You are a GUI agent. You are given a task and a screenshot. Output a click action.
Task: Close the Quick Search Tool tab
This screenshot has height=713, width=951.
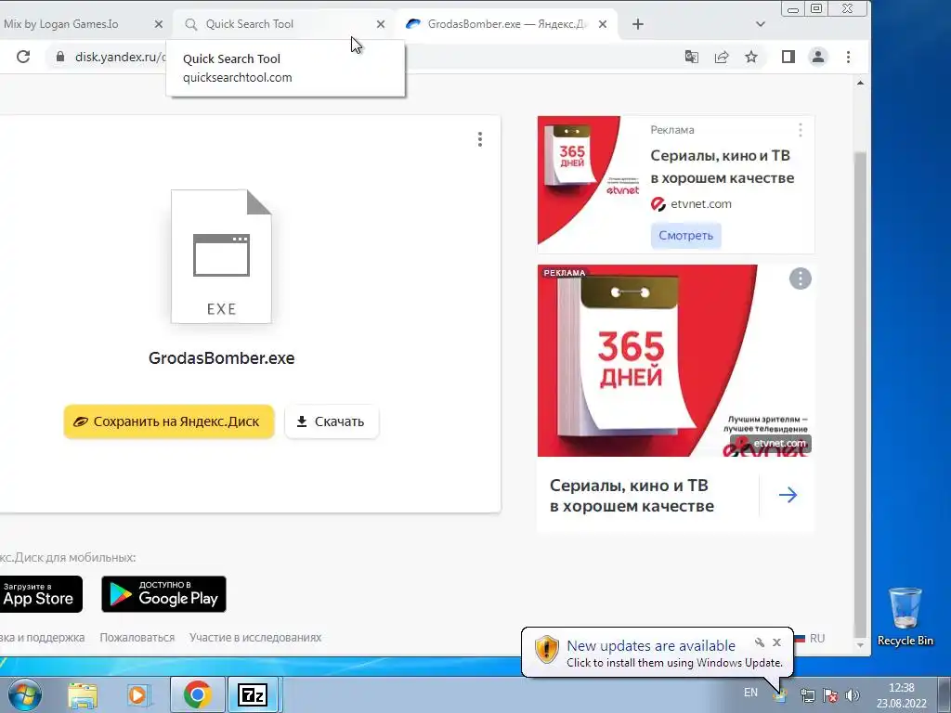tap(380, 24)
